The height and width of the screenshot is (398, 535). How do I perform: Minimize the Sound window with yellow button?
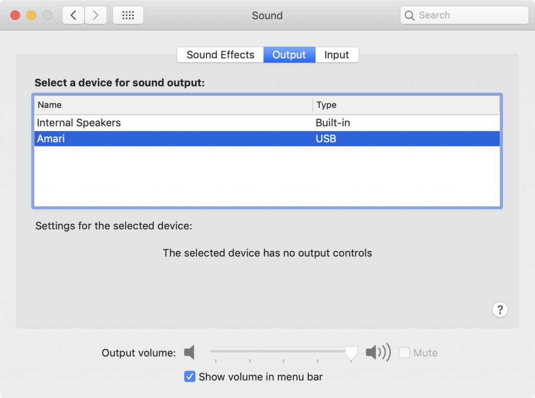tap(31, 15)
